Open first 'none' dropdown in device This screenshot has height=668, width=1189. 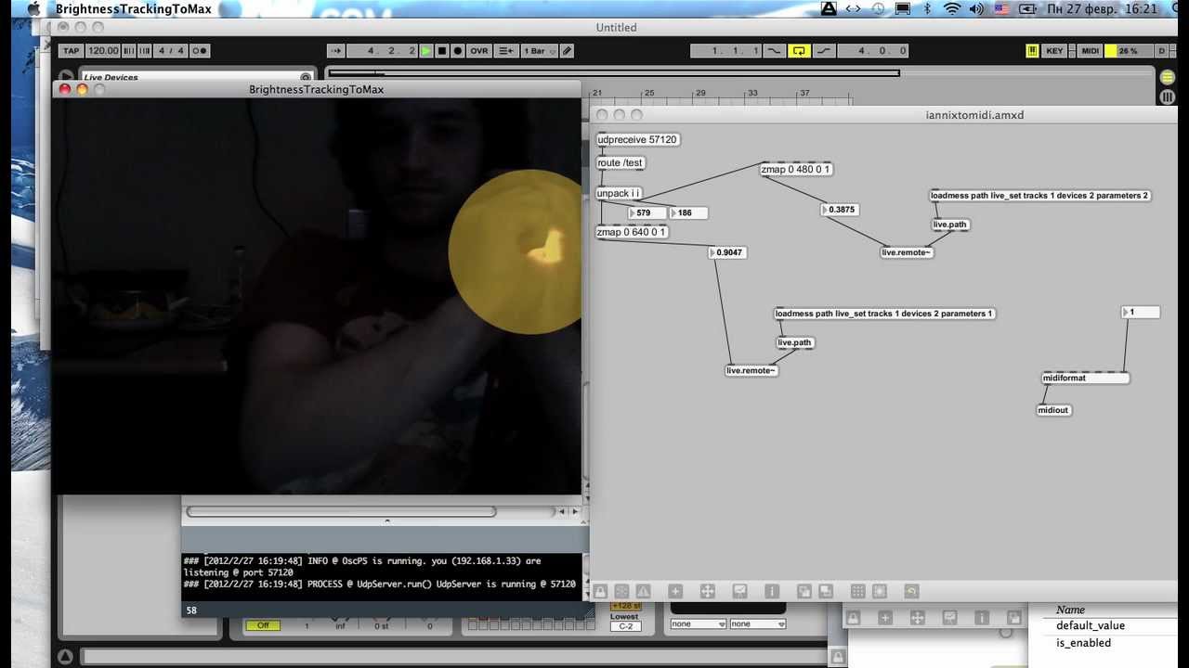(x=698, y=624)
